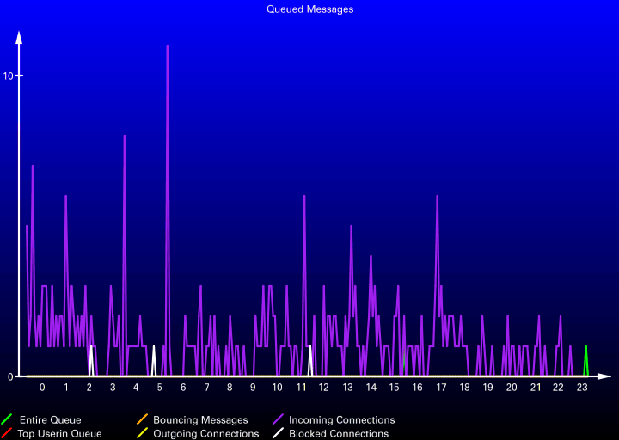The height and width of the screenshot is (440, 619).
Task: Click the white Blocked Connections legend marker
Action: [279, 434]
